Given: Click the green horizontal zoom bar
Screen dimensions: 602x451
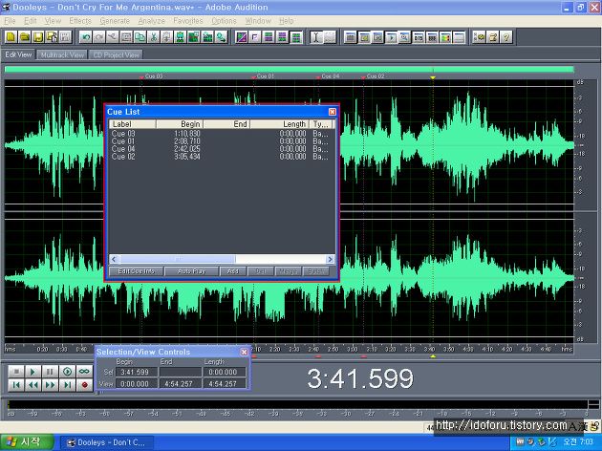Looking at the screenshot, I should click(x=290, y=70).
